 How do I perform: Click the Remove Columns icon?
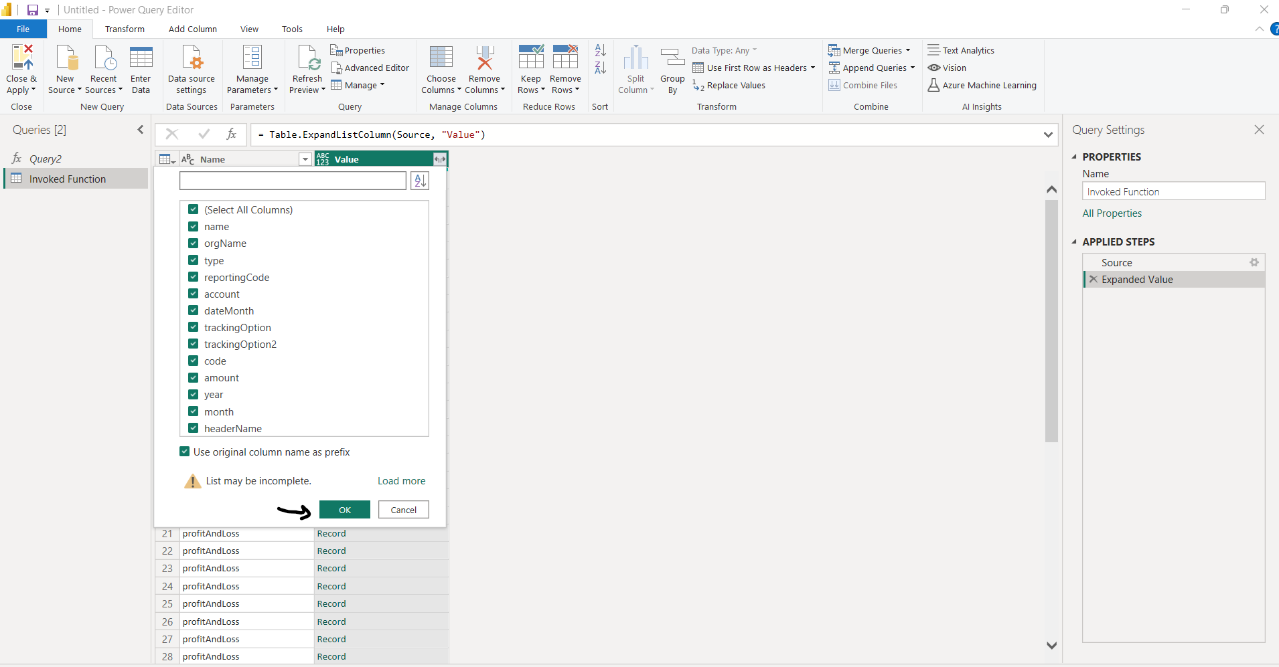(485, 58)
